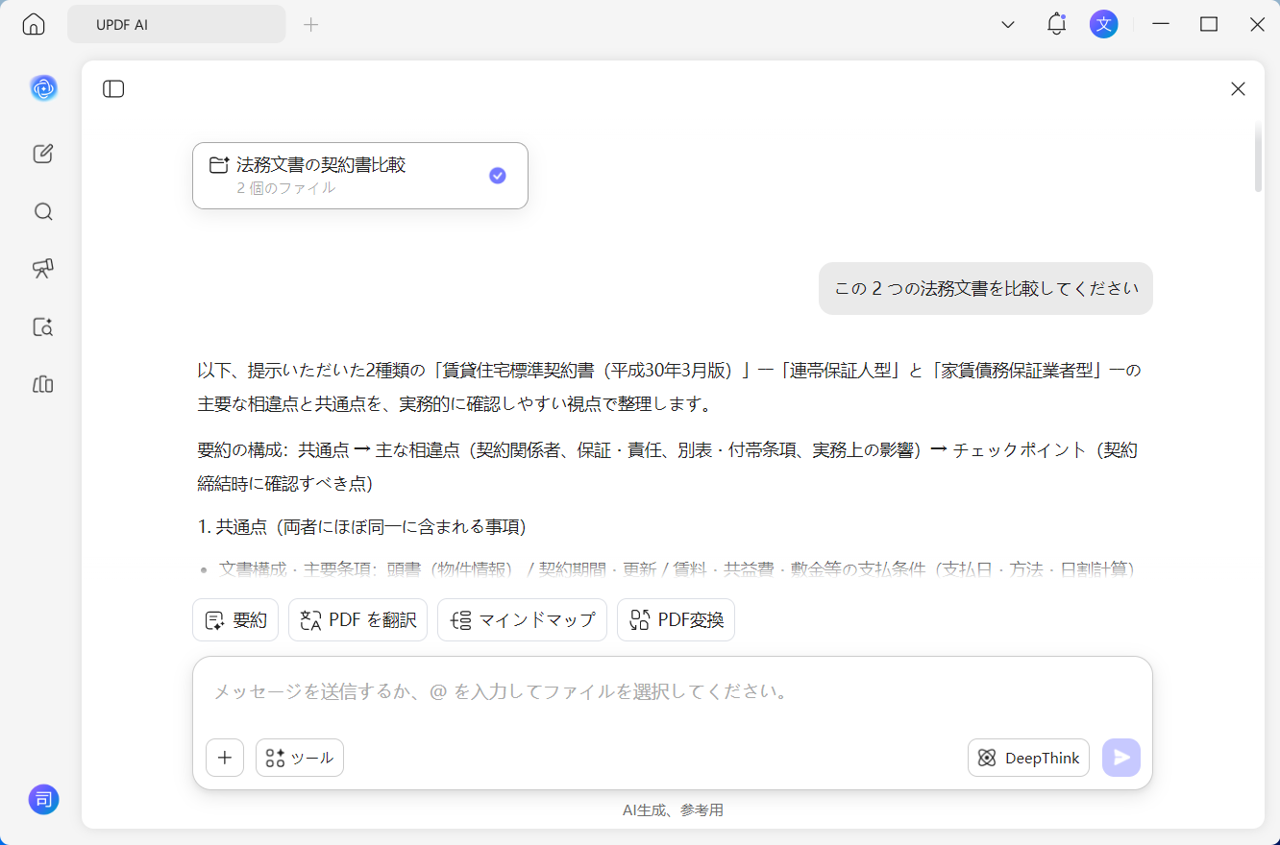Open the notifications bell

(x=1056, y=25)
